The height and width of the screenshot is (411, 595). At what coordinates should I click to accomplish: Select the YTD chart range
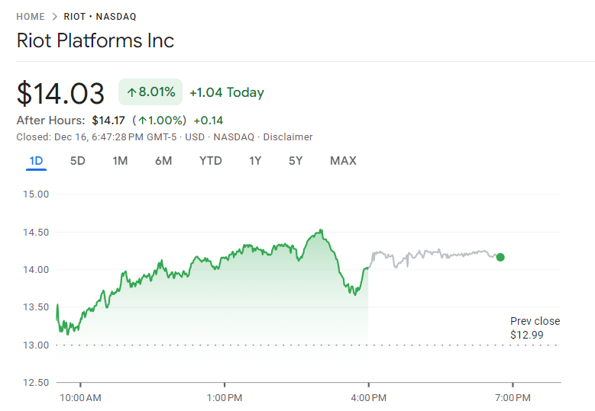click(x=210, y=161)
